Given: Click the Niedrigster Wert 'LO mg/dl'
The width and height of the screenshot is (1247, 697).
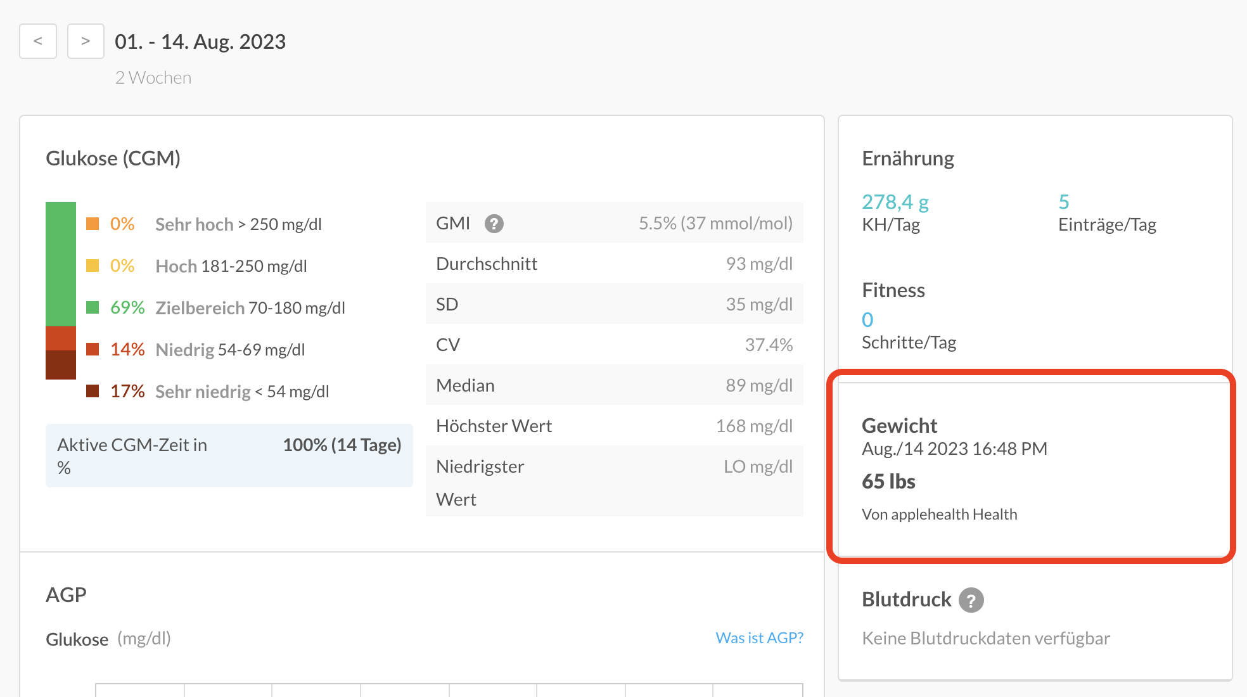Looking at the screenshot, I should click(x=758, y=466).
